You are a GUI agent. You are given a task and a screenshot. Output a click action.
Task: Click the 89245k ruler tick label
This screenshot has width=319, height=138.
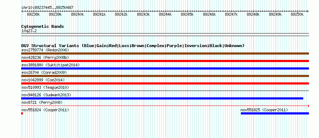[187, 14]
